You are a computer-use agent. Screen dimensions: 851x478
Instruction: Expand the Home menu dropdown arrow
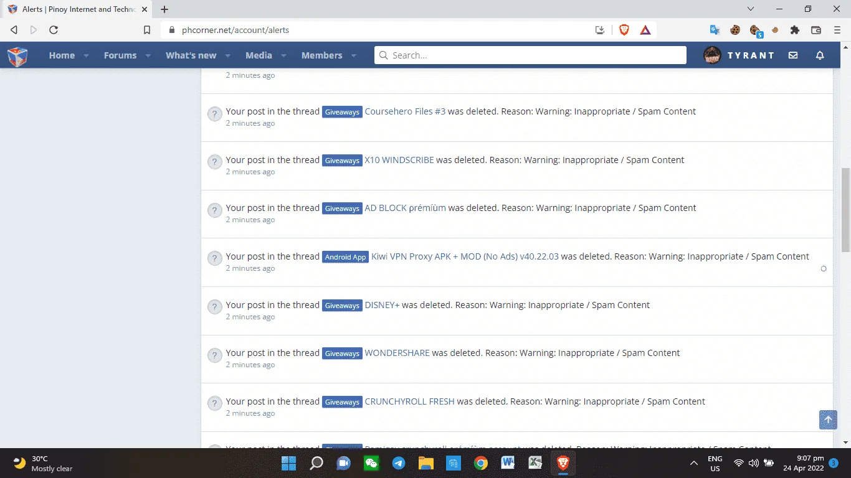click(87, 55)
